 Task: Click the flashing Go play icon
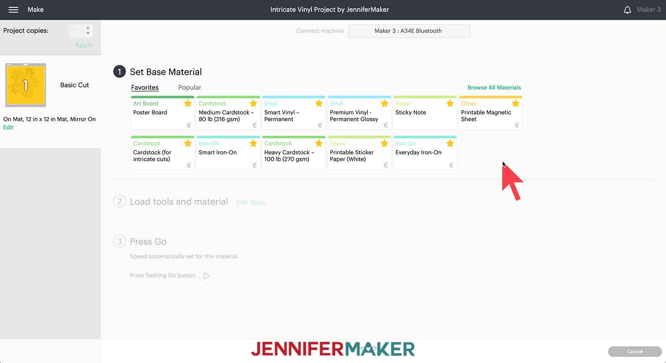[207, 276]
